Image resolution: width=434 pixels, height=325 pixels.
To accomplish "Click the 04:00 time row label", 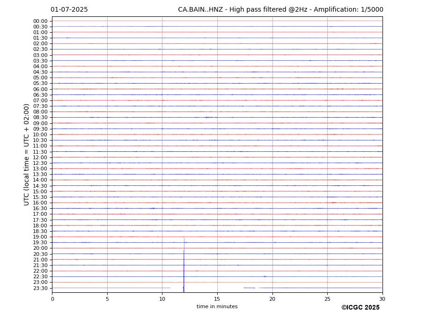I will click(x=40, y=67).
